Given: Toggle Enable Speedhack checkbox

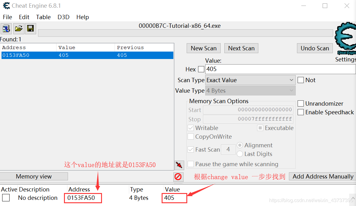Looking at the screenshot, I should (x=301, y=112).
